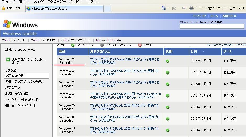Click the Print icon

tap(192, 8)
